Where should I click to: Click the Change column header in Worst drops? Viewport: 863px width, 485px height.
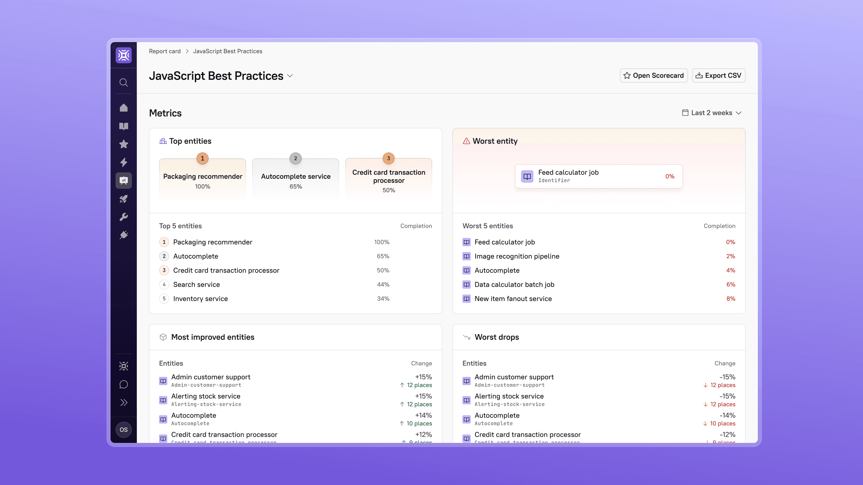(725, 363)
